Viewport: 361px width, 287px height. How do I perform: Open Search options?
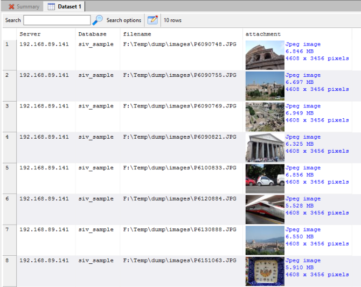coord(123,20)
